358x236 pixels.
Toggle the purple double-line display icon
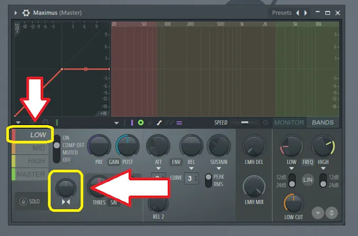click(180, 123)
